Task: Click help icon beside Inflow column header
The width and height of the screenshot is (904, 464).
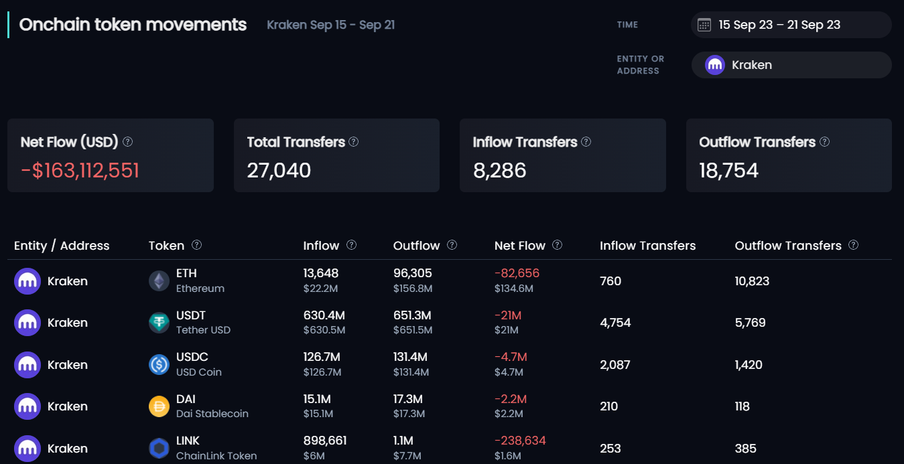Action: click(352, 245)
